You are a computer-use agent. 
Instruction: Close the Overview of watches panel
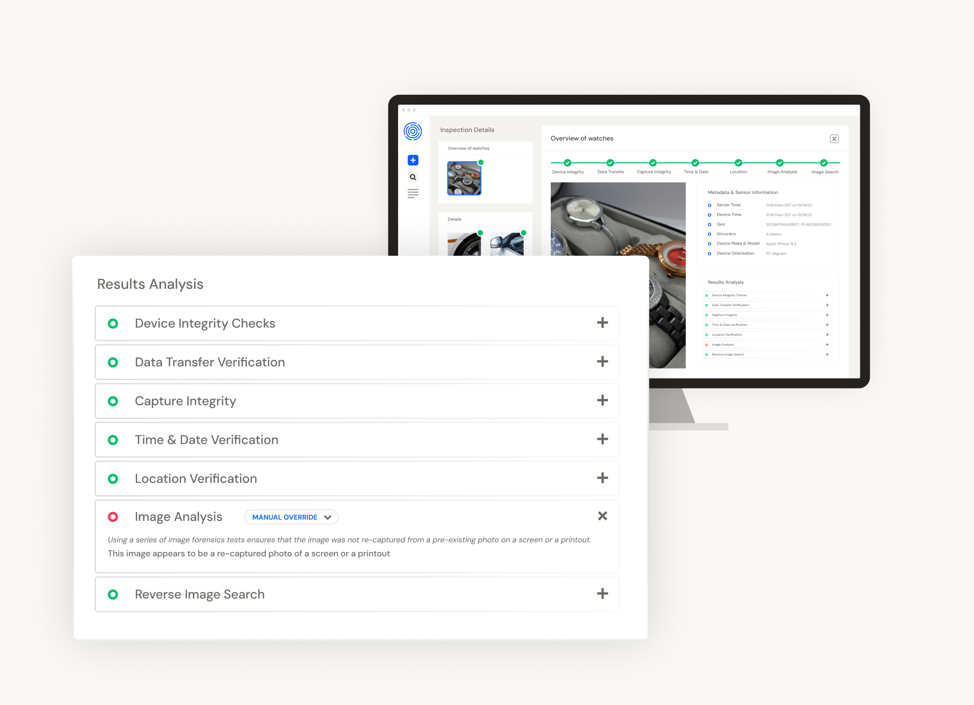point(834,139)
